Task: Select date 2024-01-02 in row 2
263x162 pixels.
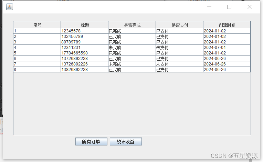Action: coord(227,37)
